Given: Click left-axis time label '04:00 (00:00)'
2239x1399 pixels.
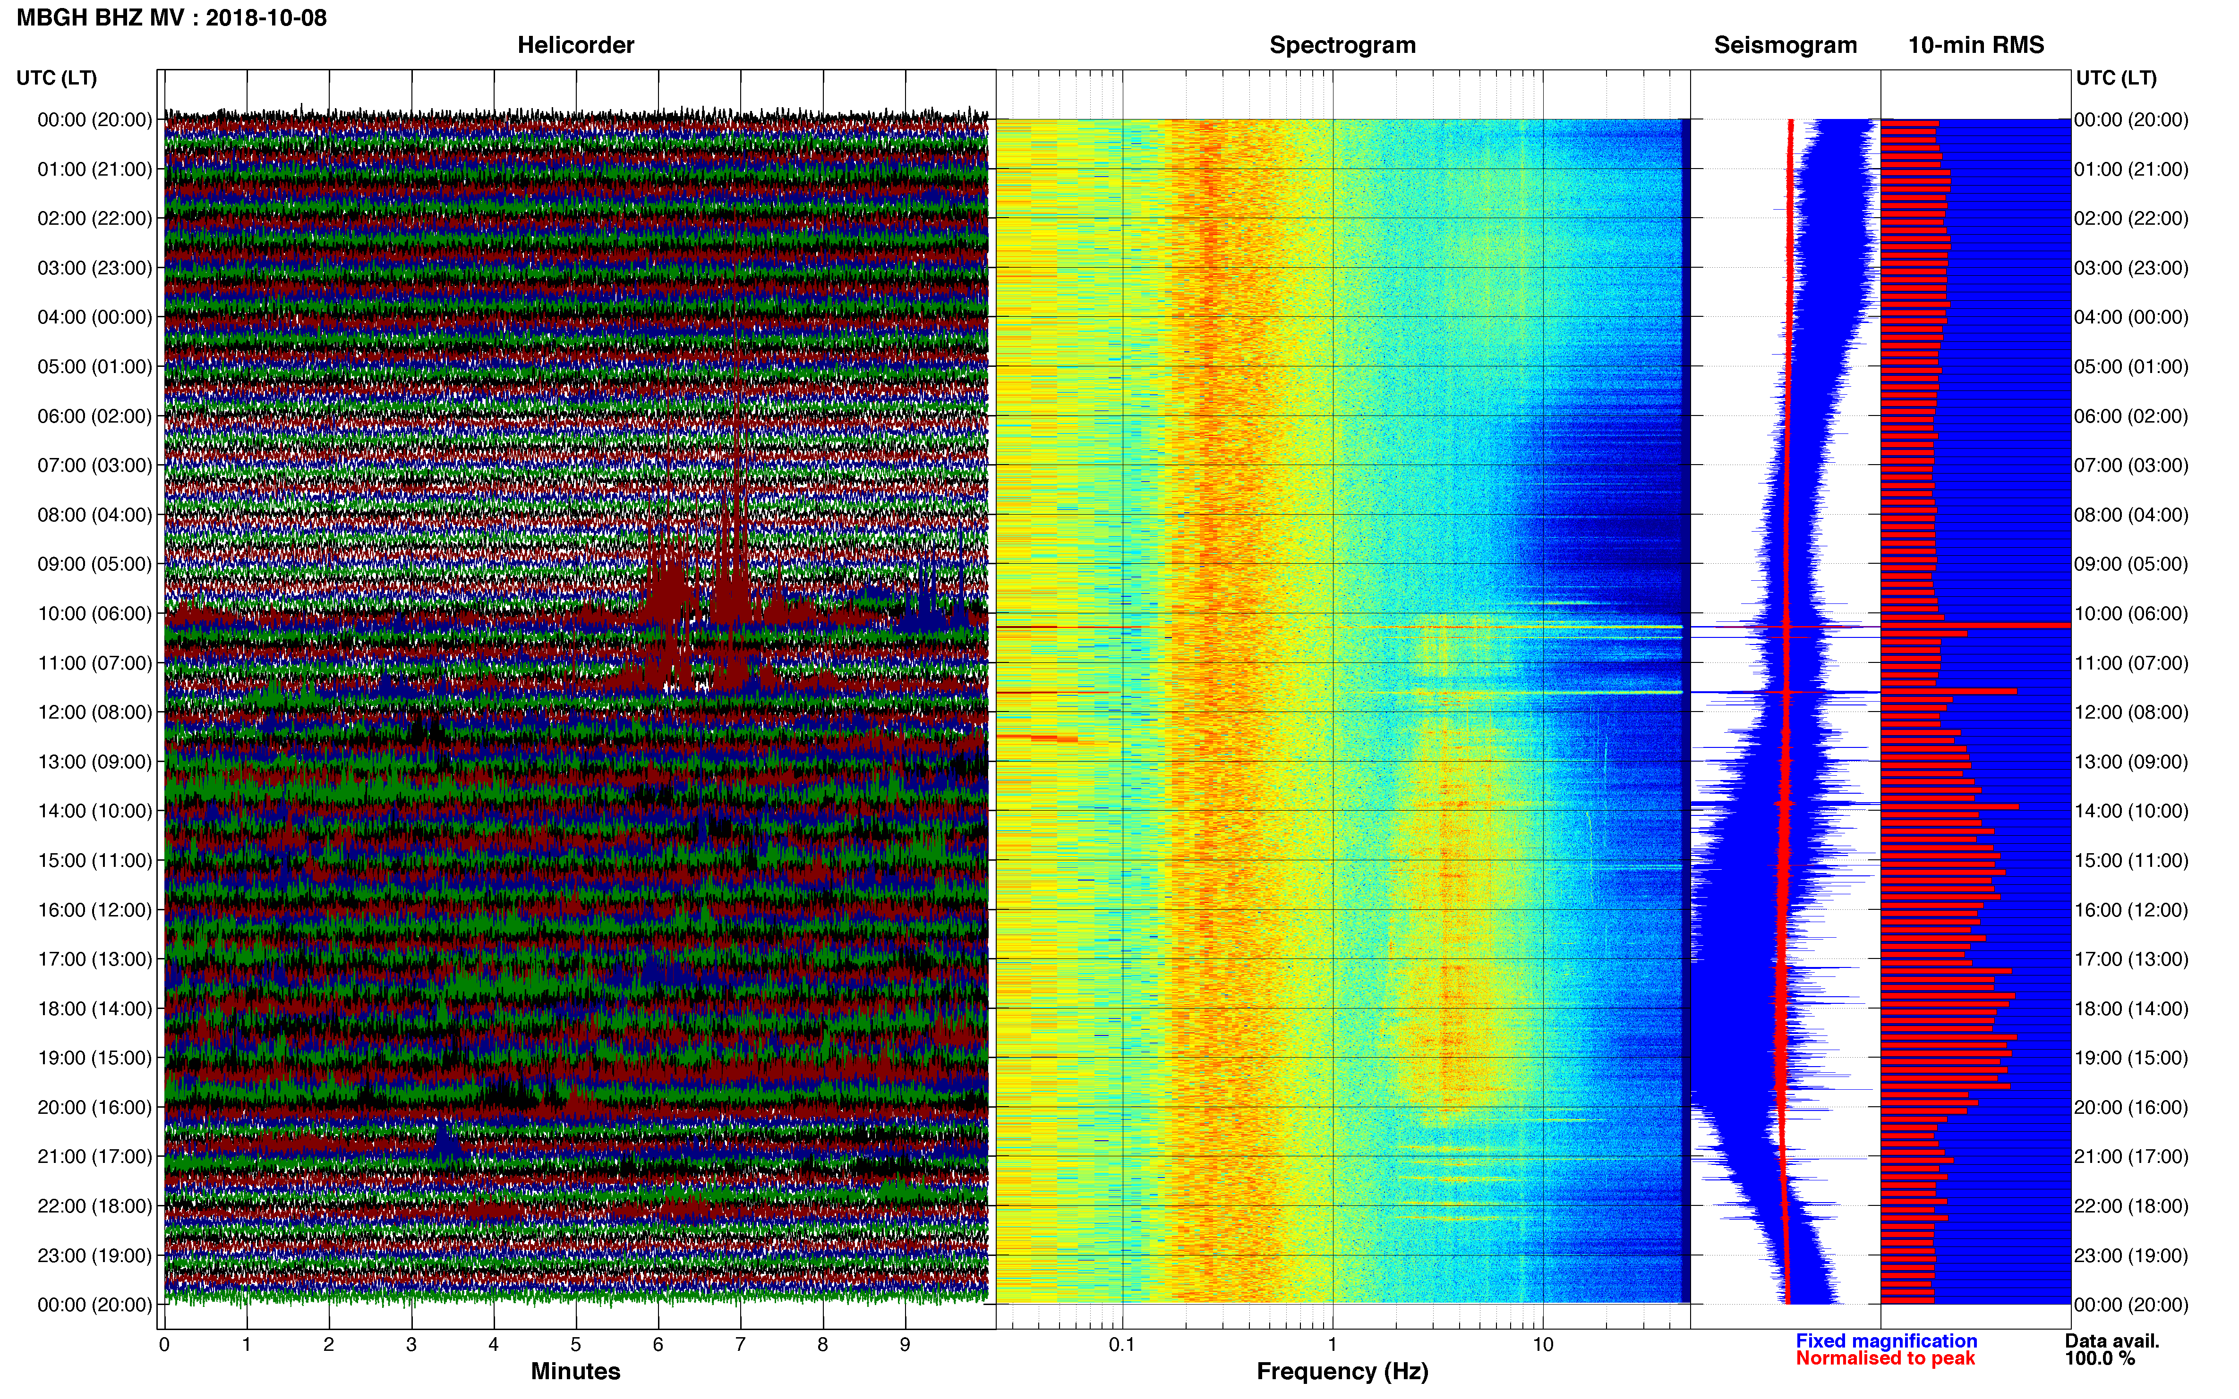Looking at the screenshot, I should click(x=94, y=317).
